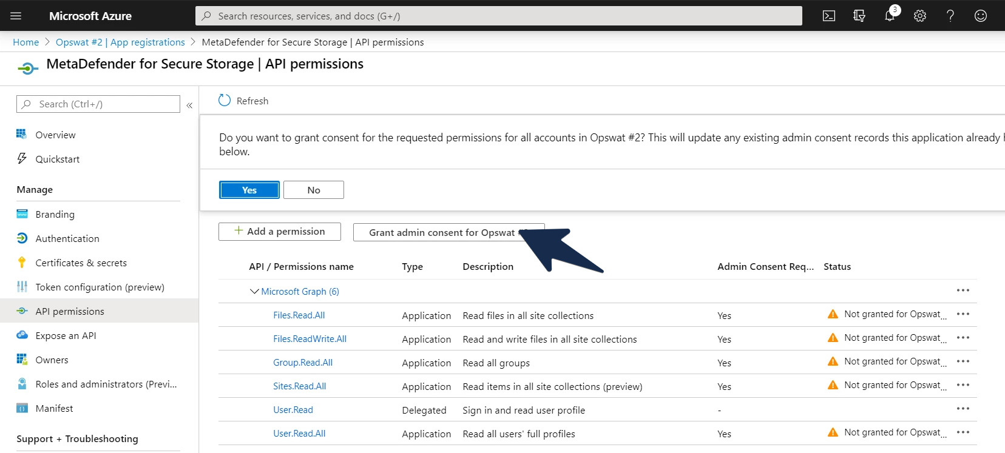Click the Branding sidebar icon

22,213
